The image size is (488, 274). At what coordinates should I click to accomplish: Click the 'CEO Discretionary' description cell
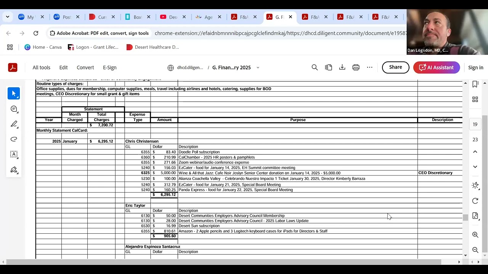click(x=435, y=173)
